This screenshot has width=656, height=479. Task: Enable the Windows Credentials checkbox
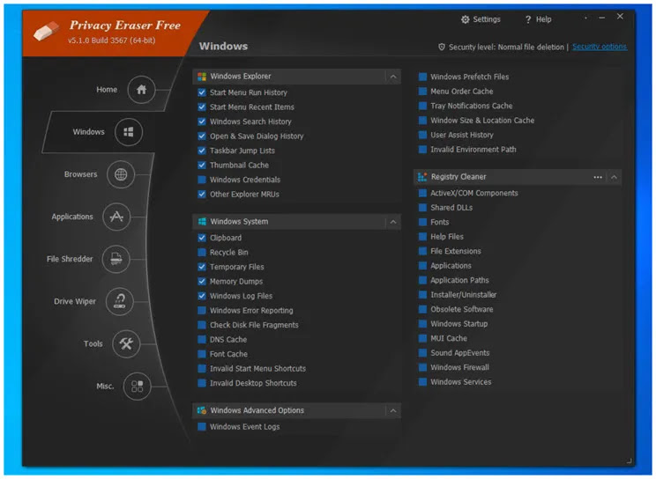(x=202, y=180)
